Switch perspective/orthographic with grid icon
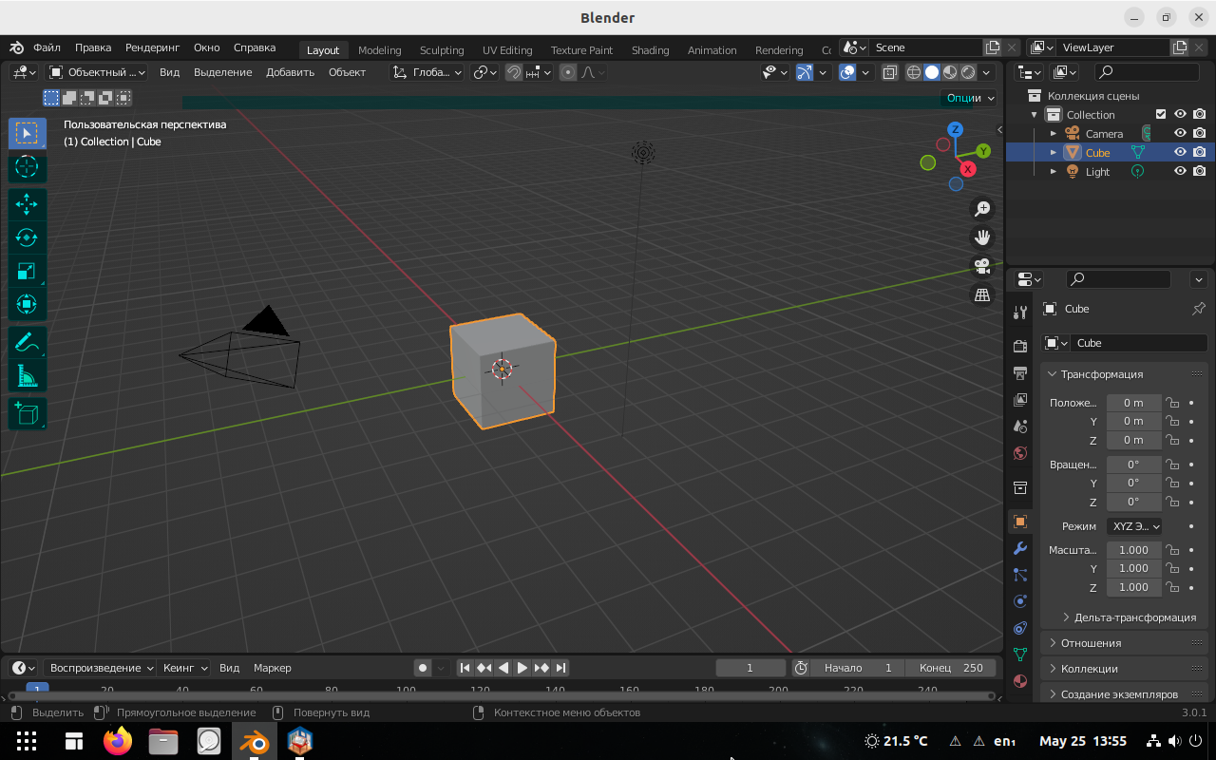The height and width of the screenshot is (760, 1216). point(982,295)
